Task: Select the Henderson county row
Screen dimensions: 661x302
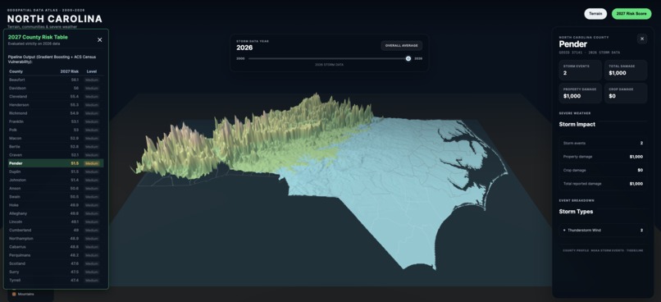Action: (56, 104)
